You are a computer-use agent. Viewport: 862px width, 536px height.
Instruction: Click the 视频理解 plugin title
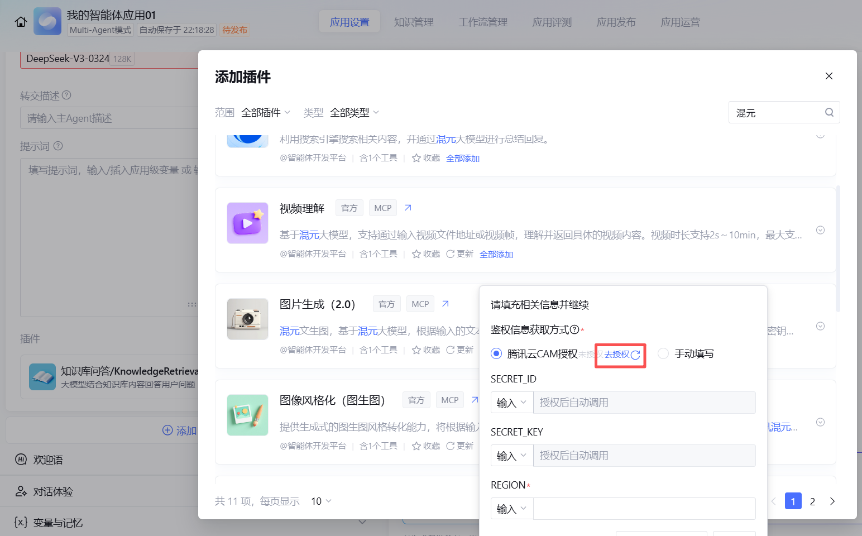[x=302, y=208]
